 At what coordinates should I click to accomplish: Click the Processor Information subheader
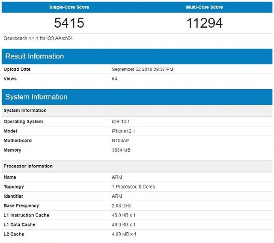(137, 166)
